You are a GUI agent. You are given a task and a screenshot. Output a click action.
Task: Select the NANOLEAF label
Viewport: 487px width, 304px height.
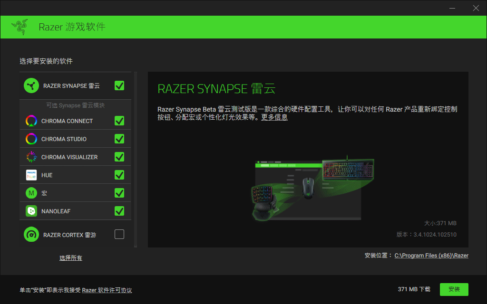click(56, 211)
